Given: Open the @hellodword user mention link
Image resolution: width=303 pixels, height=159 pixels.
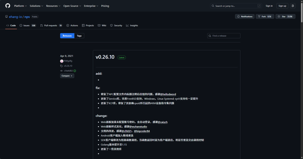Looking at the screenshot, I should (168, 94).
